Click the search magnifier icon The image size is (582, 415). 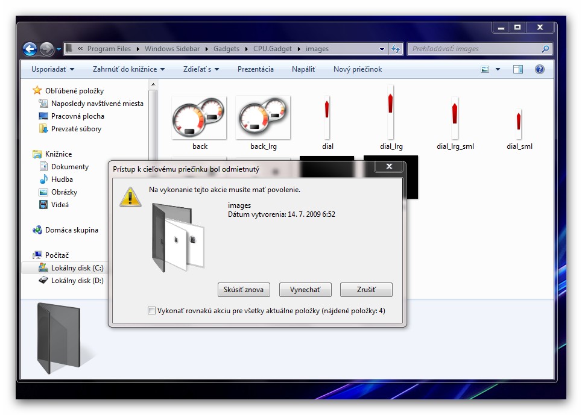point(545,49)
